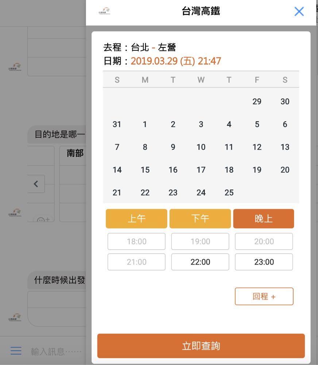The width and height of the screenshot is (318, 365).
Task: Pick calendar day 3
Action: pyautogui.click(x=201, y=124)
